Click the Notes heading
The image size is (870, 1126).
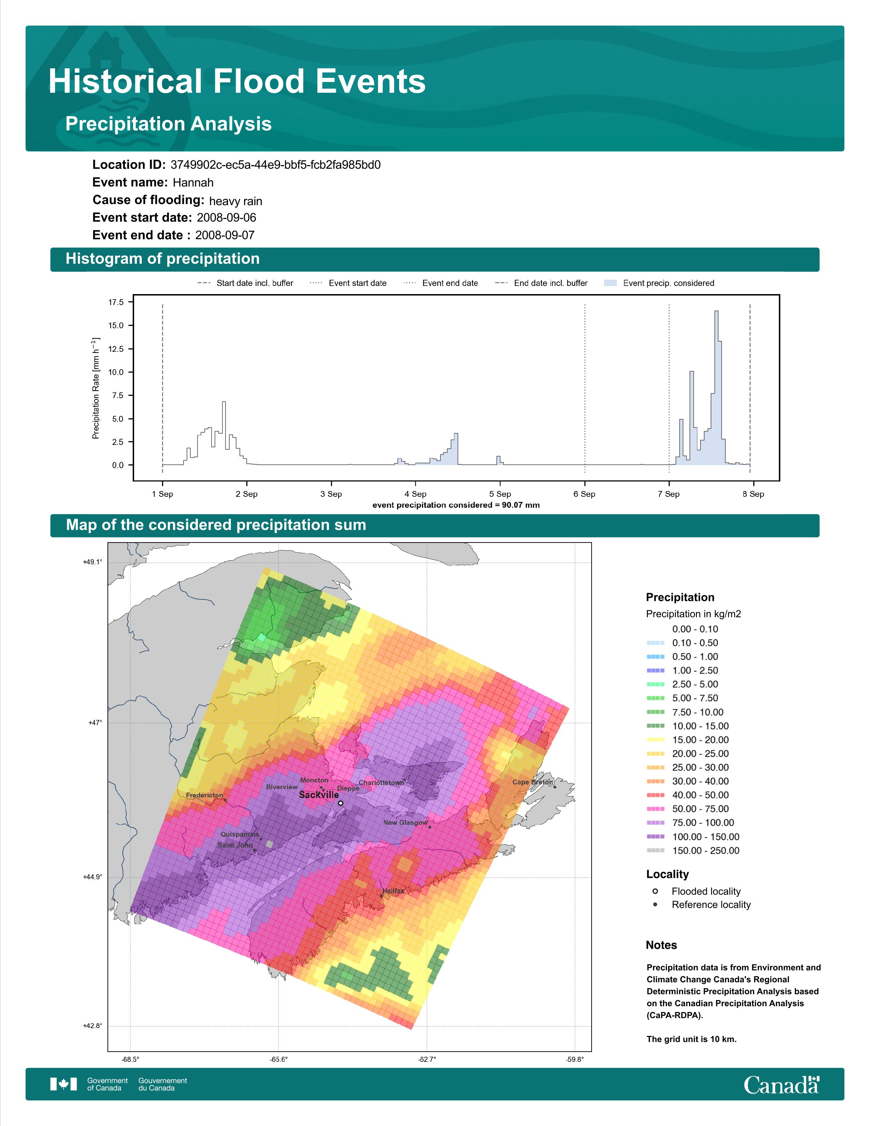coord(661,945)
